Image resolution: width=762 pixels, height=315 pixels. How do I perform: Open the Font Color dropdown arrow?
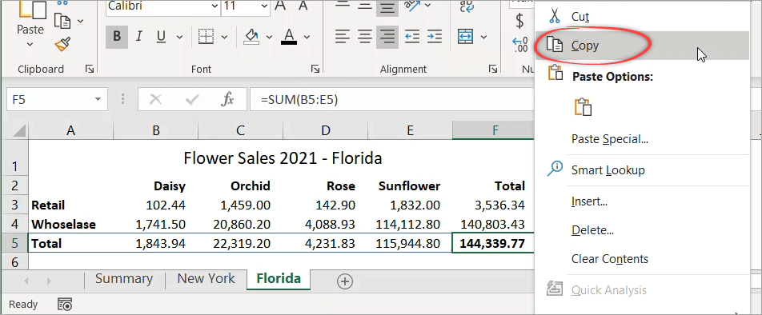(x=307, y=37)
